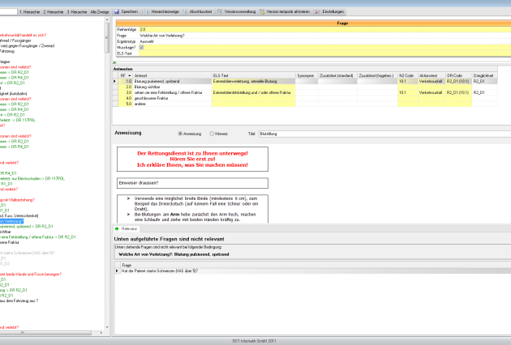Select answer 'Blutung sichtbar'
Viewport: 511px width, 345px height.
pos(173,87)
